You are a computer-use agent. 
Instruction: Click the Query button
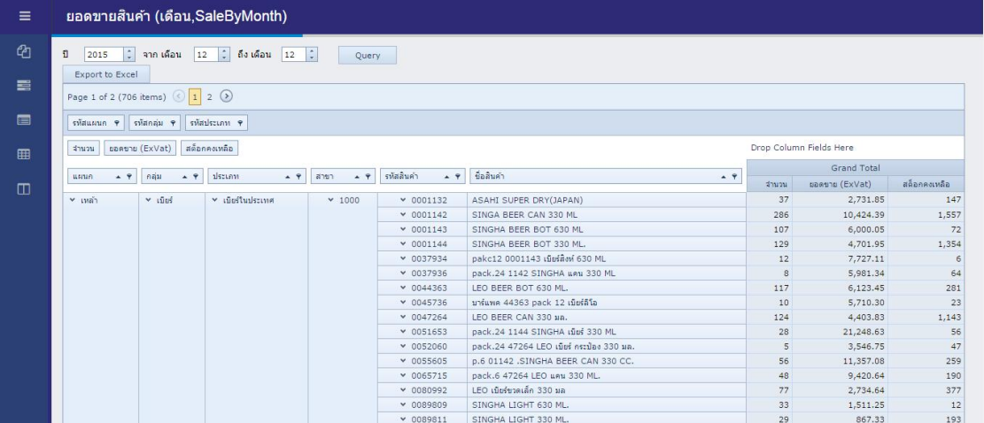pyautogui.click(x=368, y=55)
